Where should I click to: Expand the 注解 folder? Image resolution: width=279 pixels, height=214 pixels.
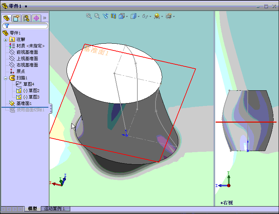point(6,40)
